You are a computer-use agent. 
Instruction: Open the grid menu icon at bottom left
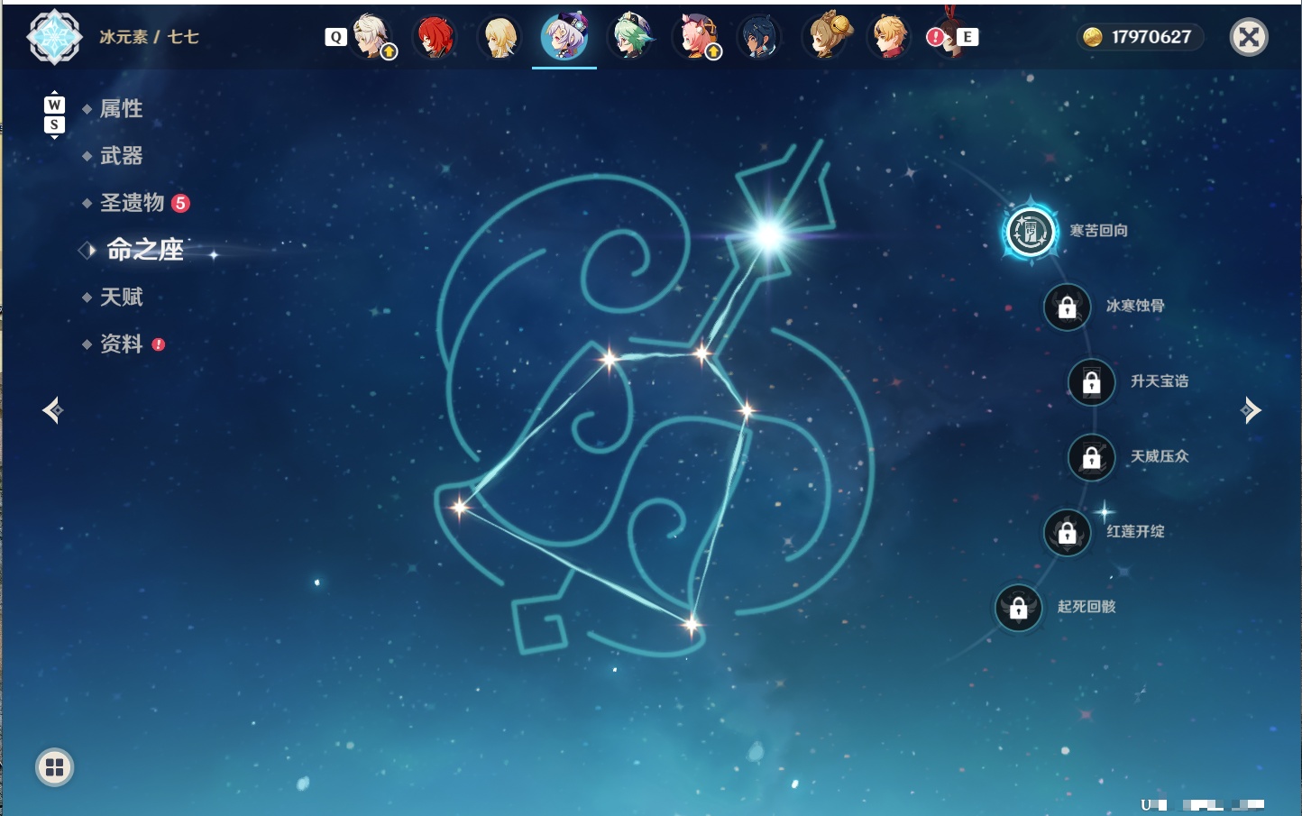[x=54, y=767]
